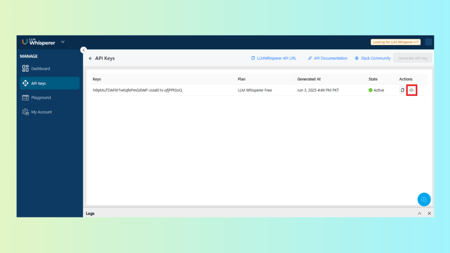Click the Active state indicator
The height and width of the screenshot is (253, 450).
[376, 90]
